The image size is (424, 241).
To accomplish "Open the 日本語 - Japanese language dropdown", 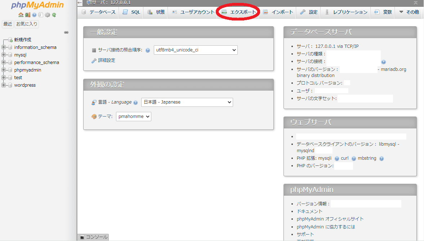I will pos(187,102).
